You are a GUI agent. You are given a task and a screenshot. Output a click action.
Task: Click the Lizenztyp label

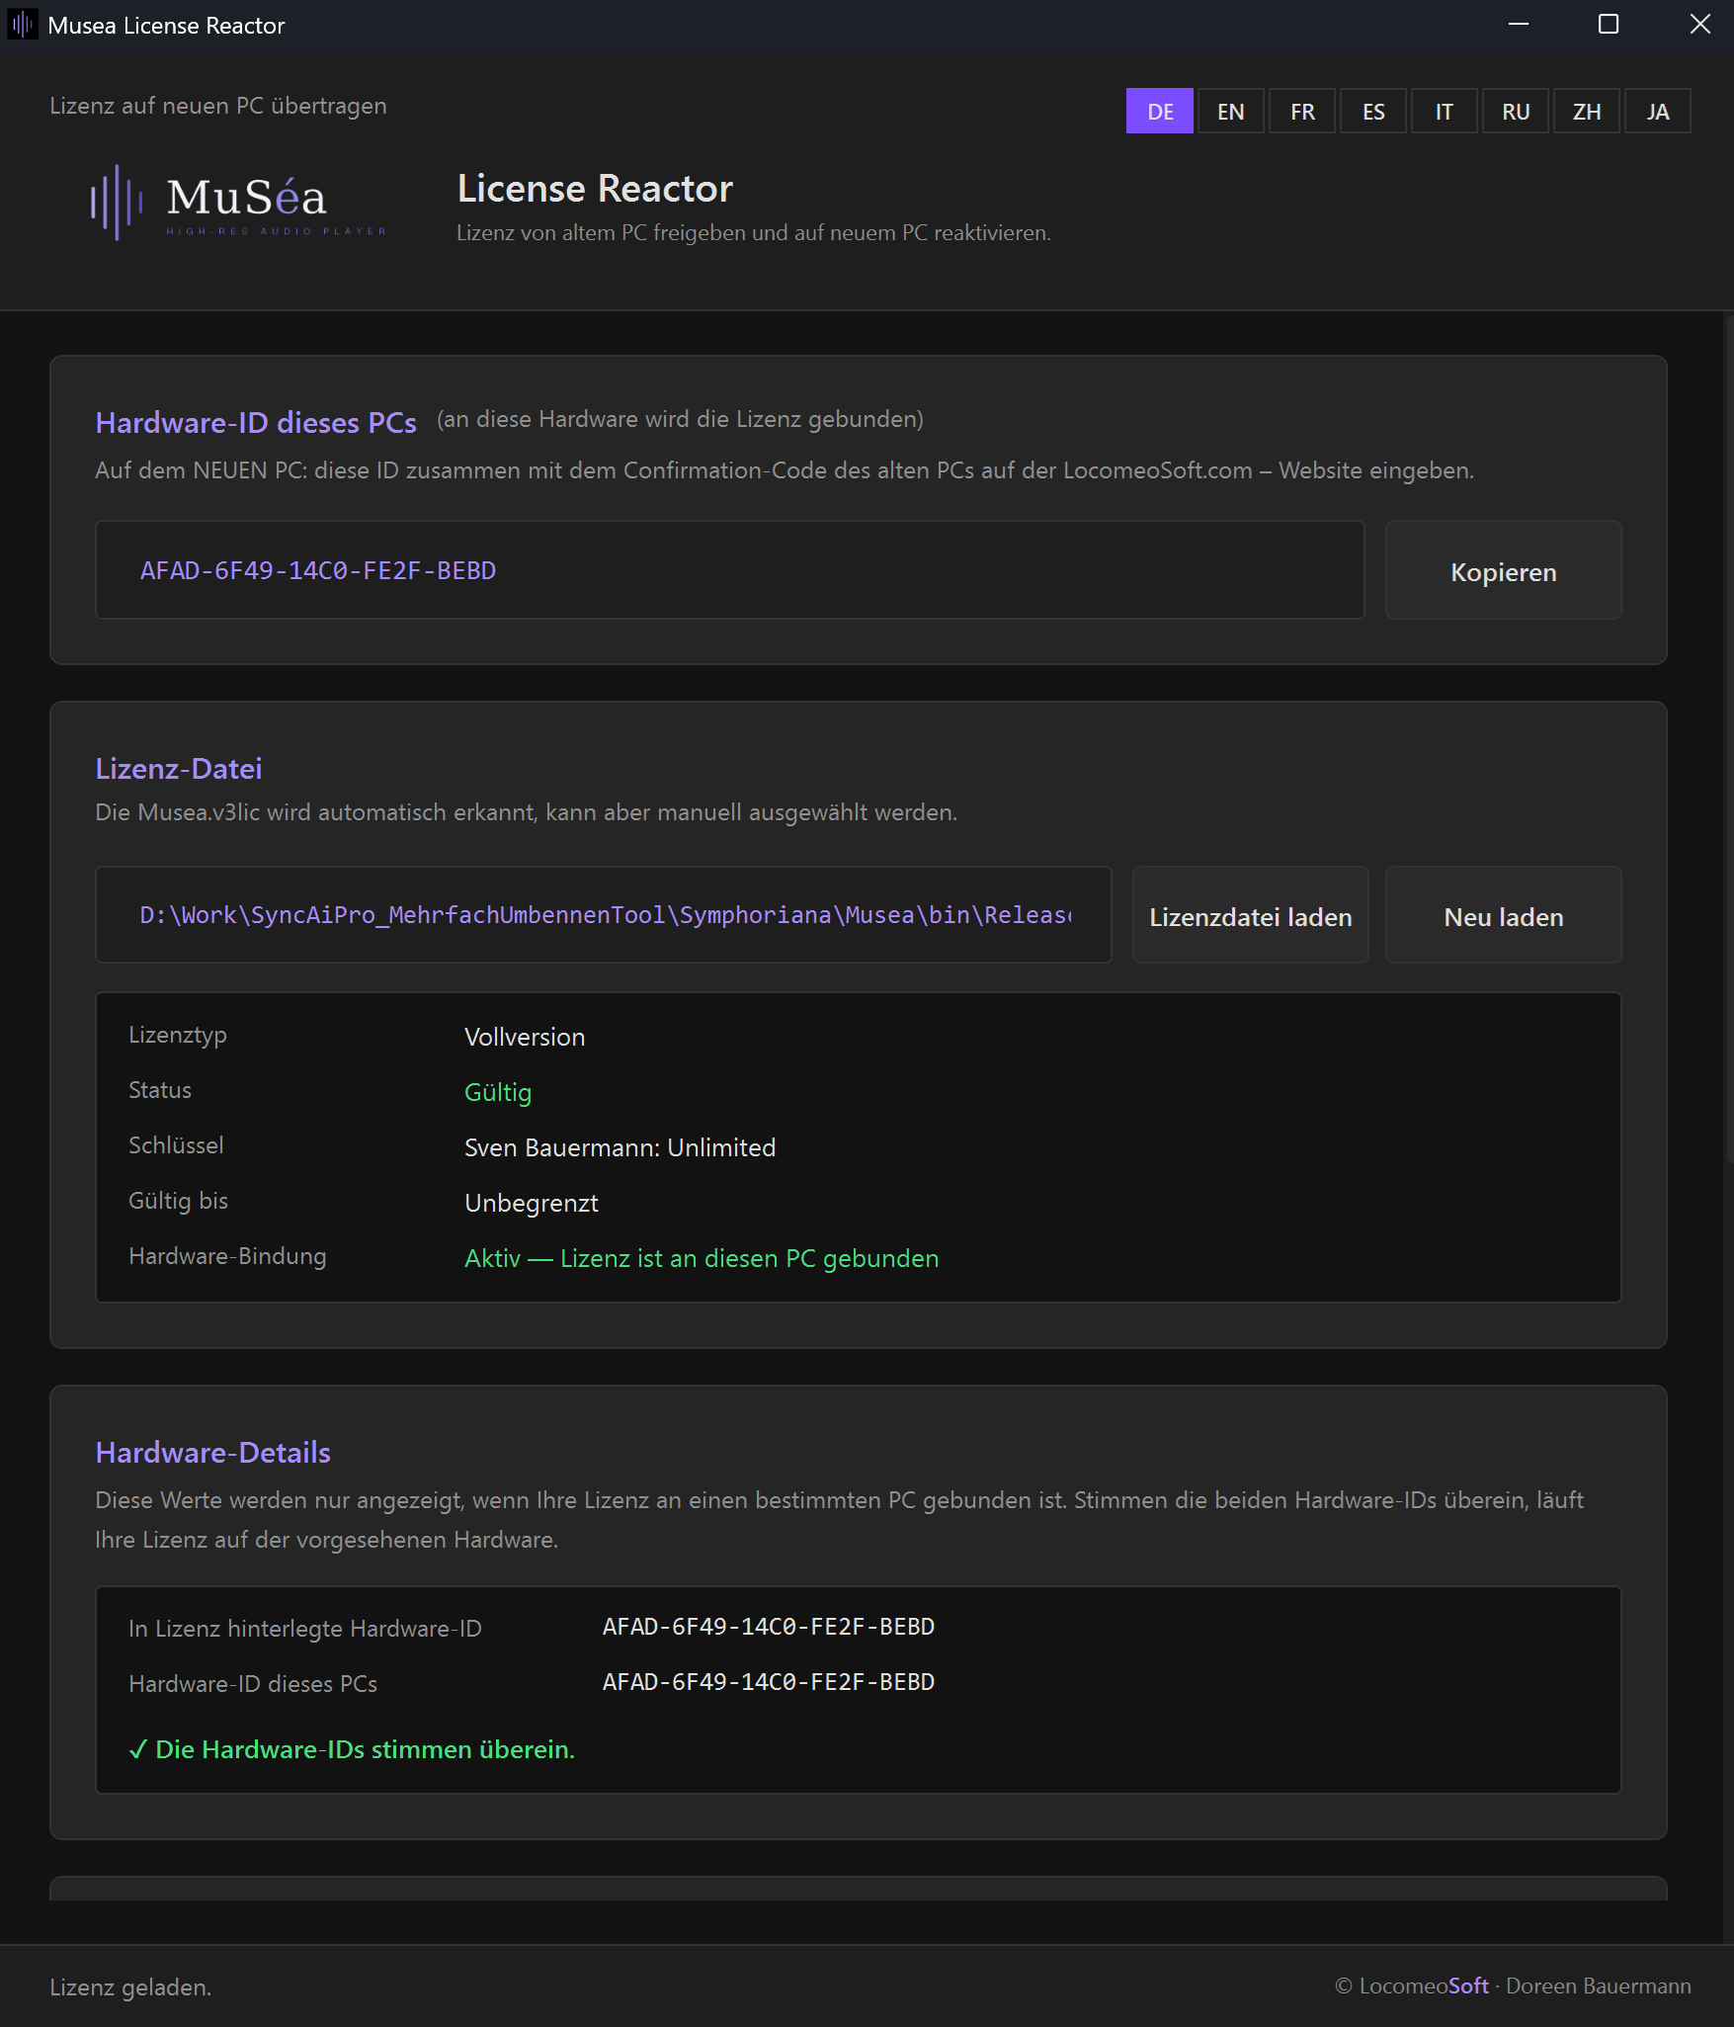pos(178,1035)
